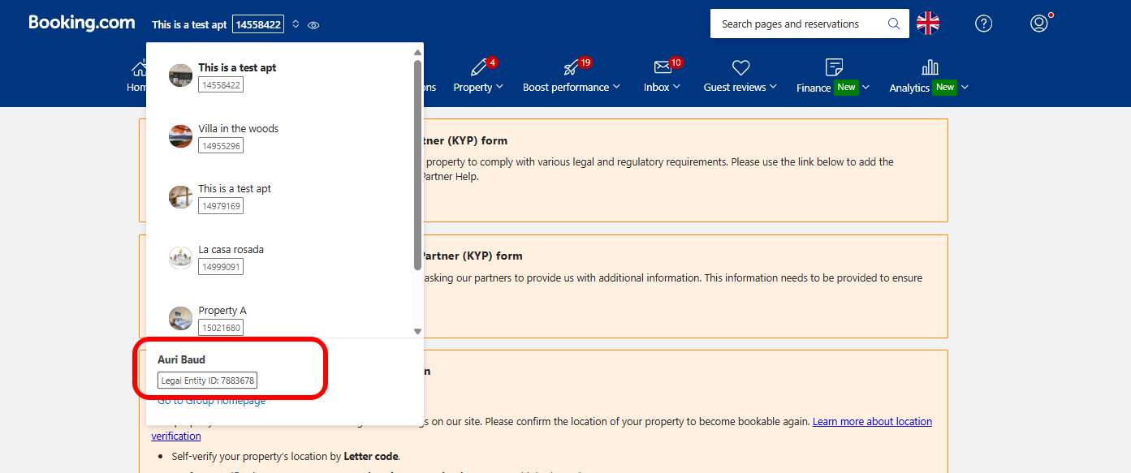The width and height of the screenshot is (1131, 473).
Task: Collapse the property switcher arrows
Action: pos(296,24)
